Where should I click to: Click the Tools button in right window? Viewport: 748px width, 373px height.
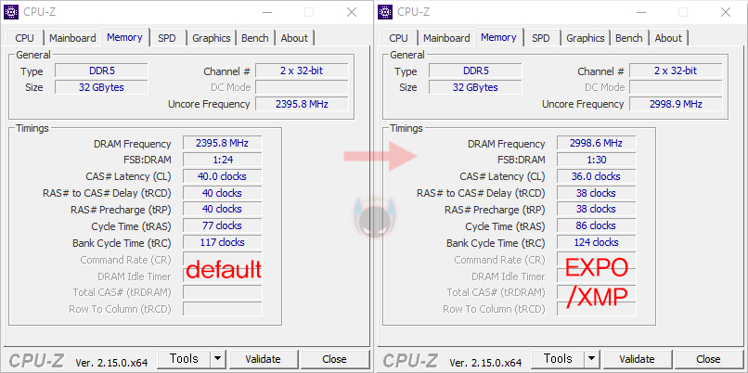point(558,359)
